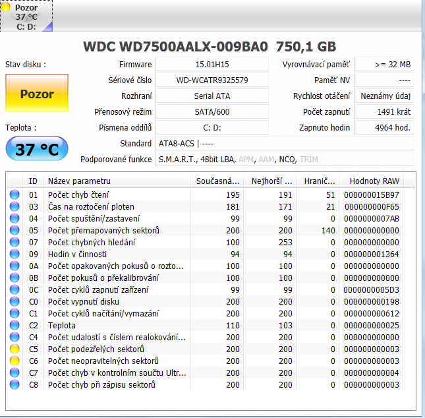Click blue status orb for attribute 07
This screenshot has height=418, width=425.
pyautogui.click(x=14, y=242)
